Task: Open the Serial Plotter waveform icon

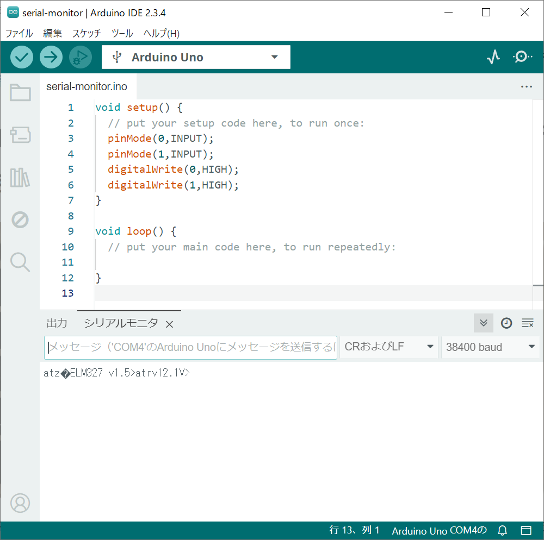Action: [493, 57]
